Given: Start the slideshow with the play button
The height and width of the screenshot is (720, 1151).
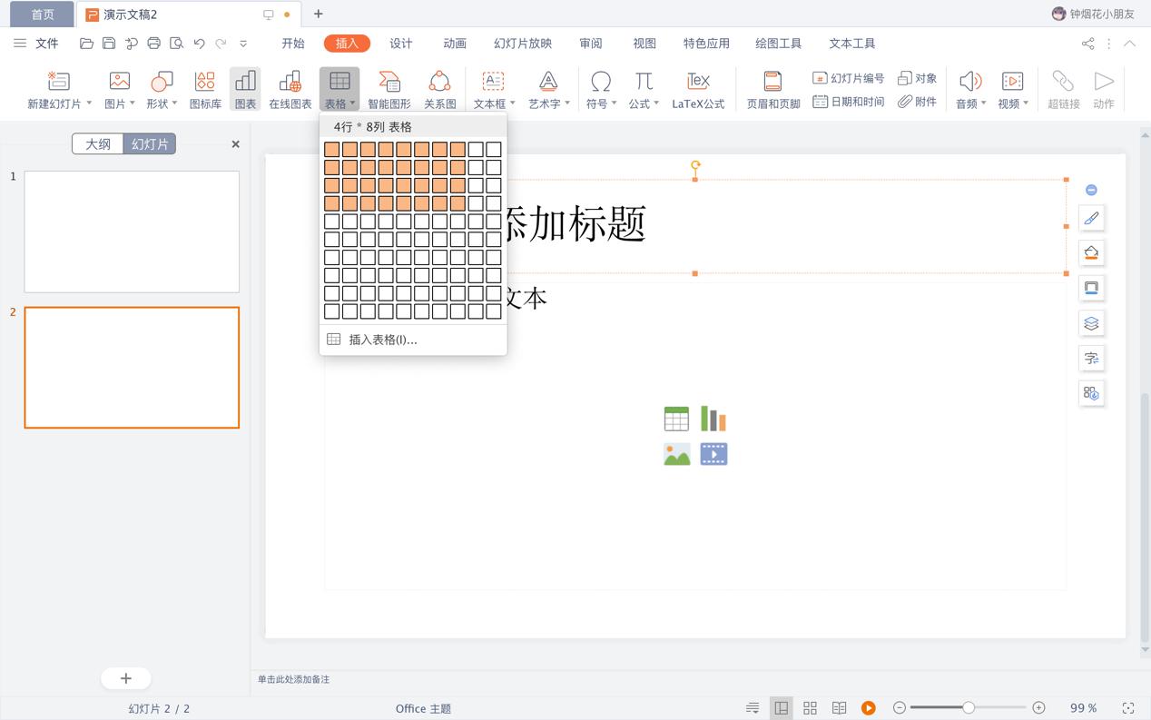Looking at the screenshot, I should (869, 707).
